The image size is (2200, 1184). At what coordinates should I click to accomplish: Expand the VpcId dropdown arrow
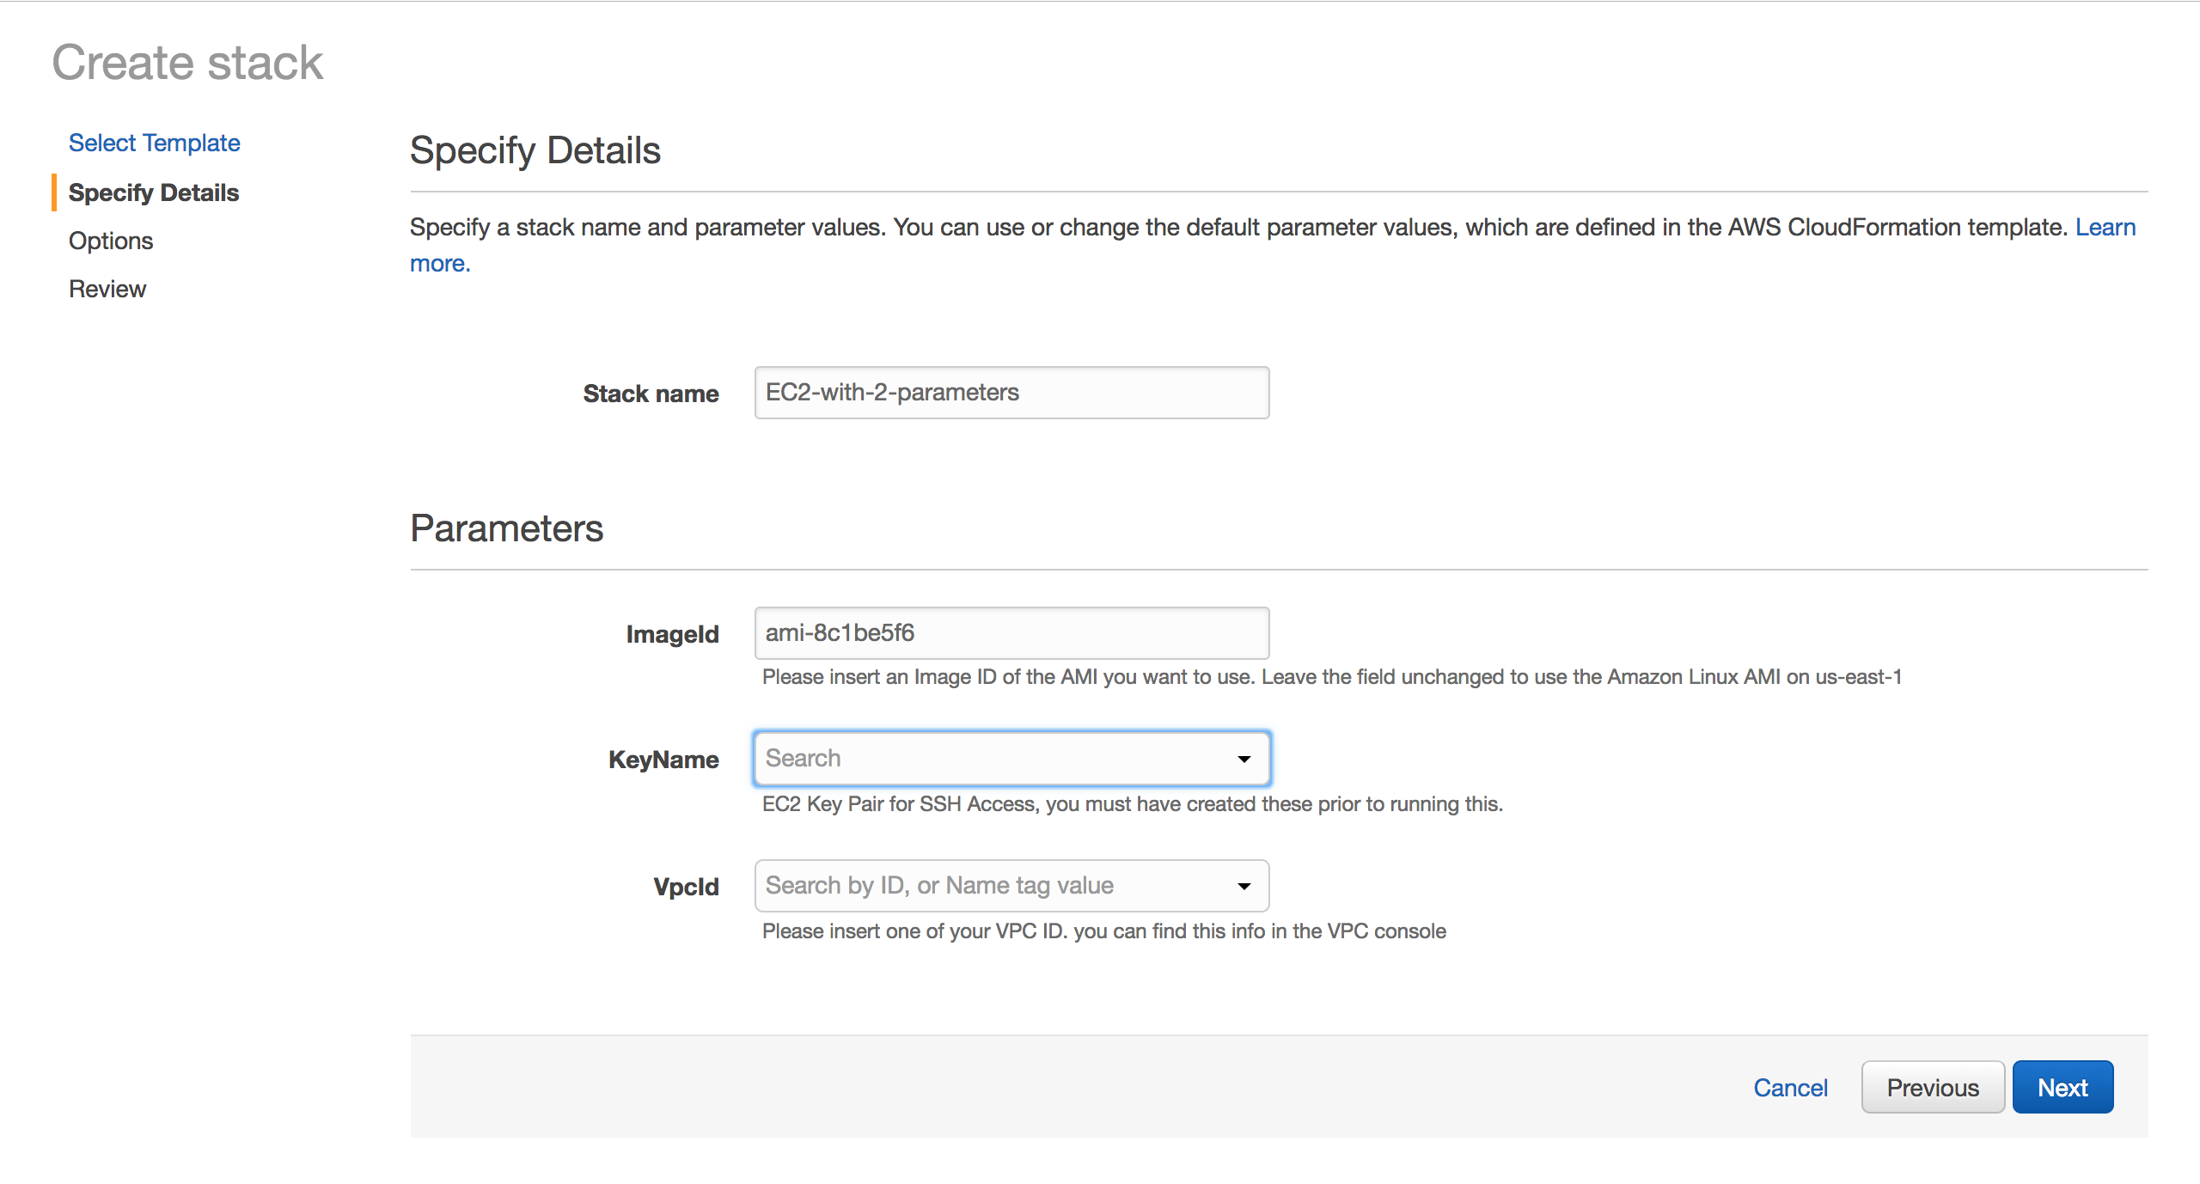1244,886
